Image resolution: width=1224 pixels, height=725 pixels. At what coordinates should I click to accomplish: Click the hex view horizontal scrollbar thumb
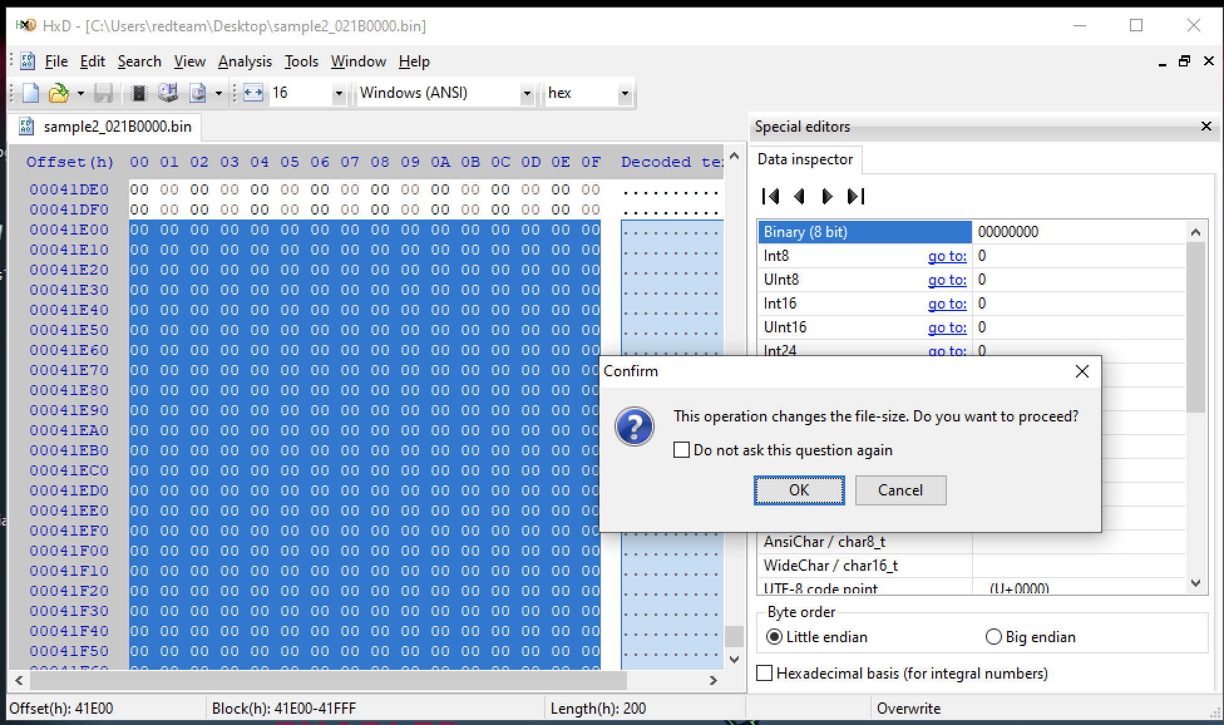click(x=328, y=680)
